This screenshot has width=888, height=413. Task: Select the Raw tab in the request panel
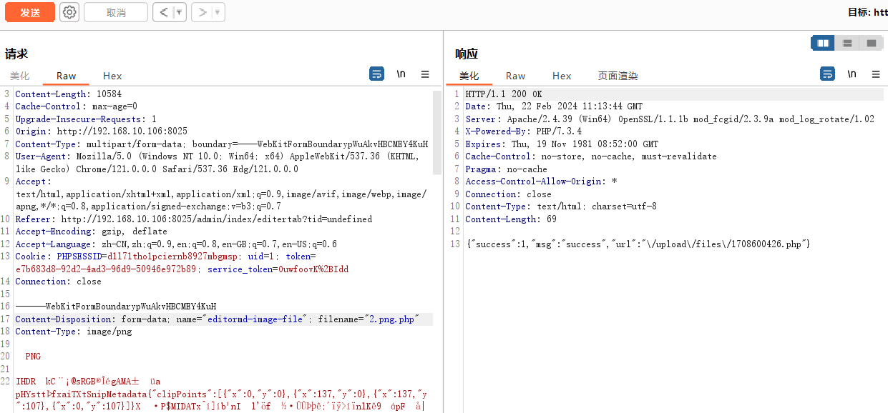point(66,76)
